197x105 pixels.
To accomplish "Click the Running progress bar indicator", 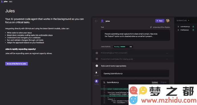I will tap(123, 47).
